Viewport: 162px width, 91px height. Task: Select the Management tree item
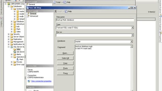click(18, 42)
